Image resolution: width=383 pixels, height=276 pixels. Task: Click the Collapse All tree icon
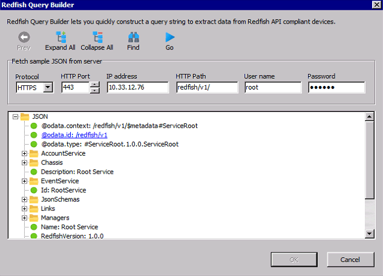coord(97,37)
